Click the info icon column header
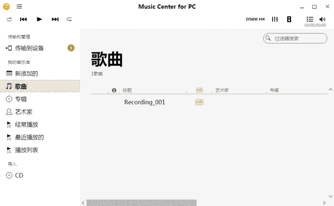Screen dimensions: 334x206 114,91
